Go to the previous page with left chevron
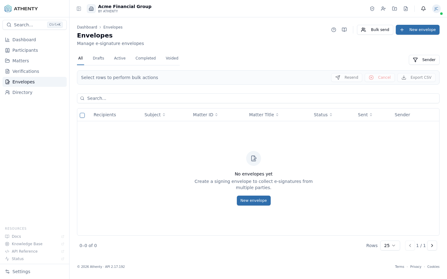Screen dimensions: 447x279 410,246
